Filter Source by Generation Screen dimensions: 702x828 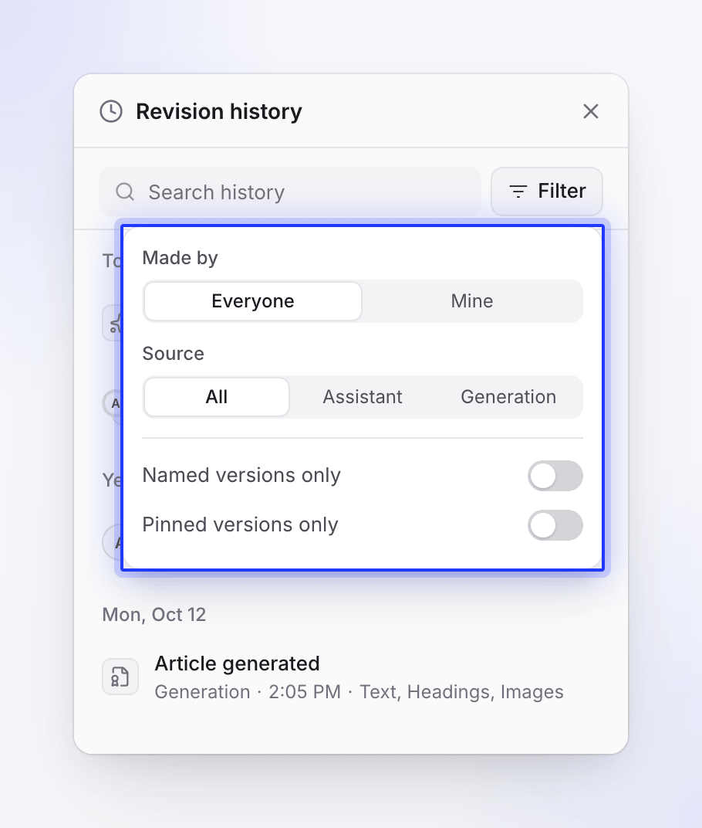[x=508, y=397]
